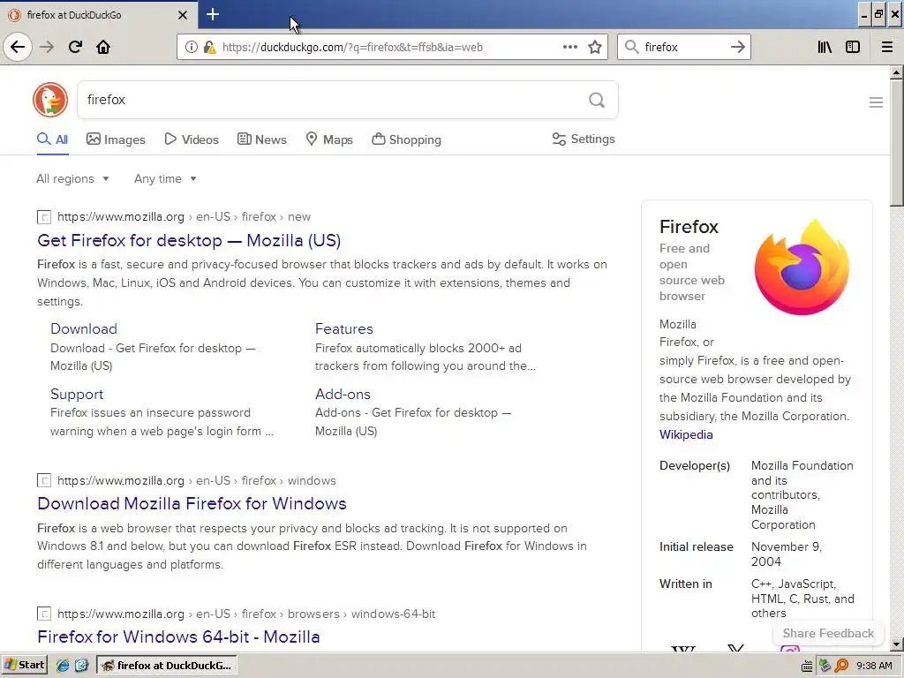Expand the All regions dropdown

coord(72,178)
